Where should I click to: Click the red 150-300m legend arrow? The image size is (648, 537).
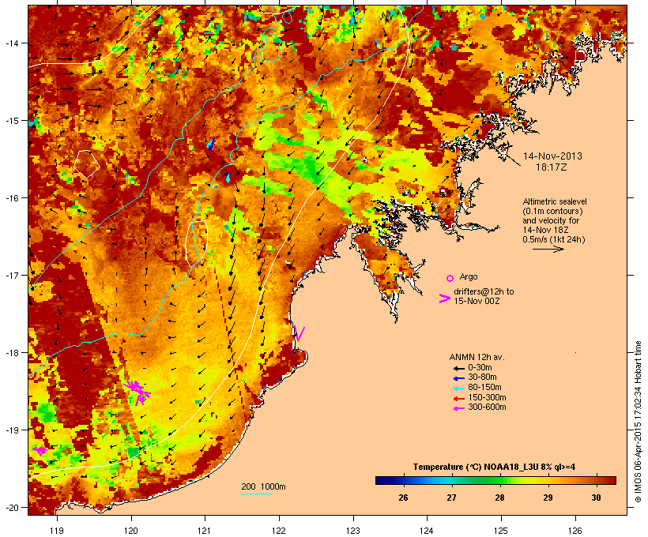point(458,399)
